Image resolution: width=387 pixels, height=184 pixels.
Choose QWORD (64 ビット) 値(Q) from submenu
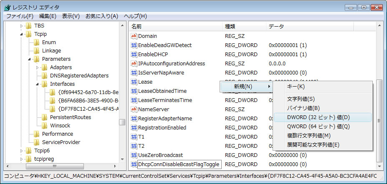coord(323,127)
